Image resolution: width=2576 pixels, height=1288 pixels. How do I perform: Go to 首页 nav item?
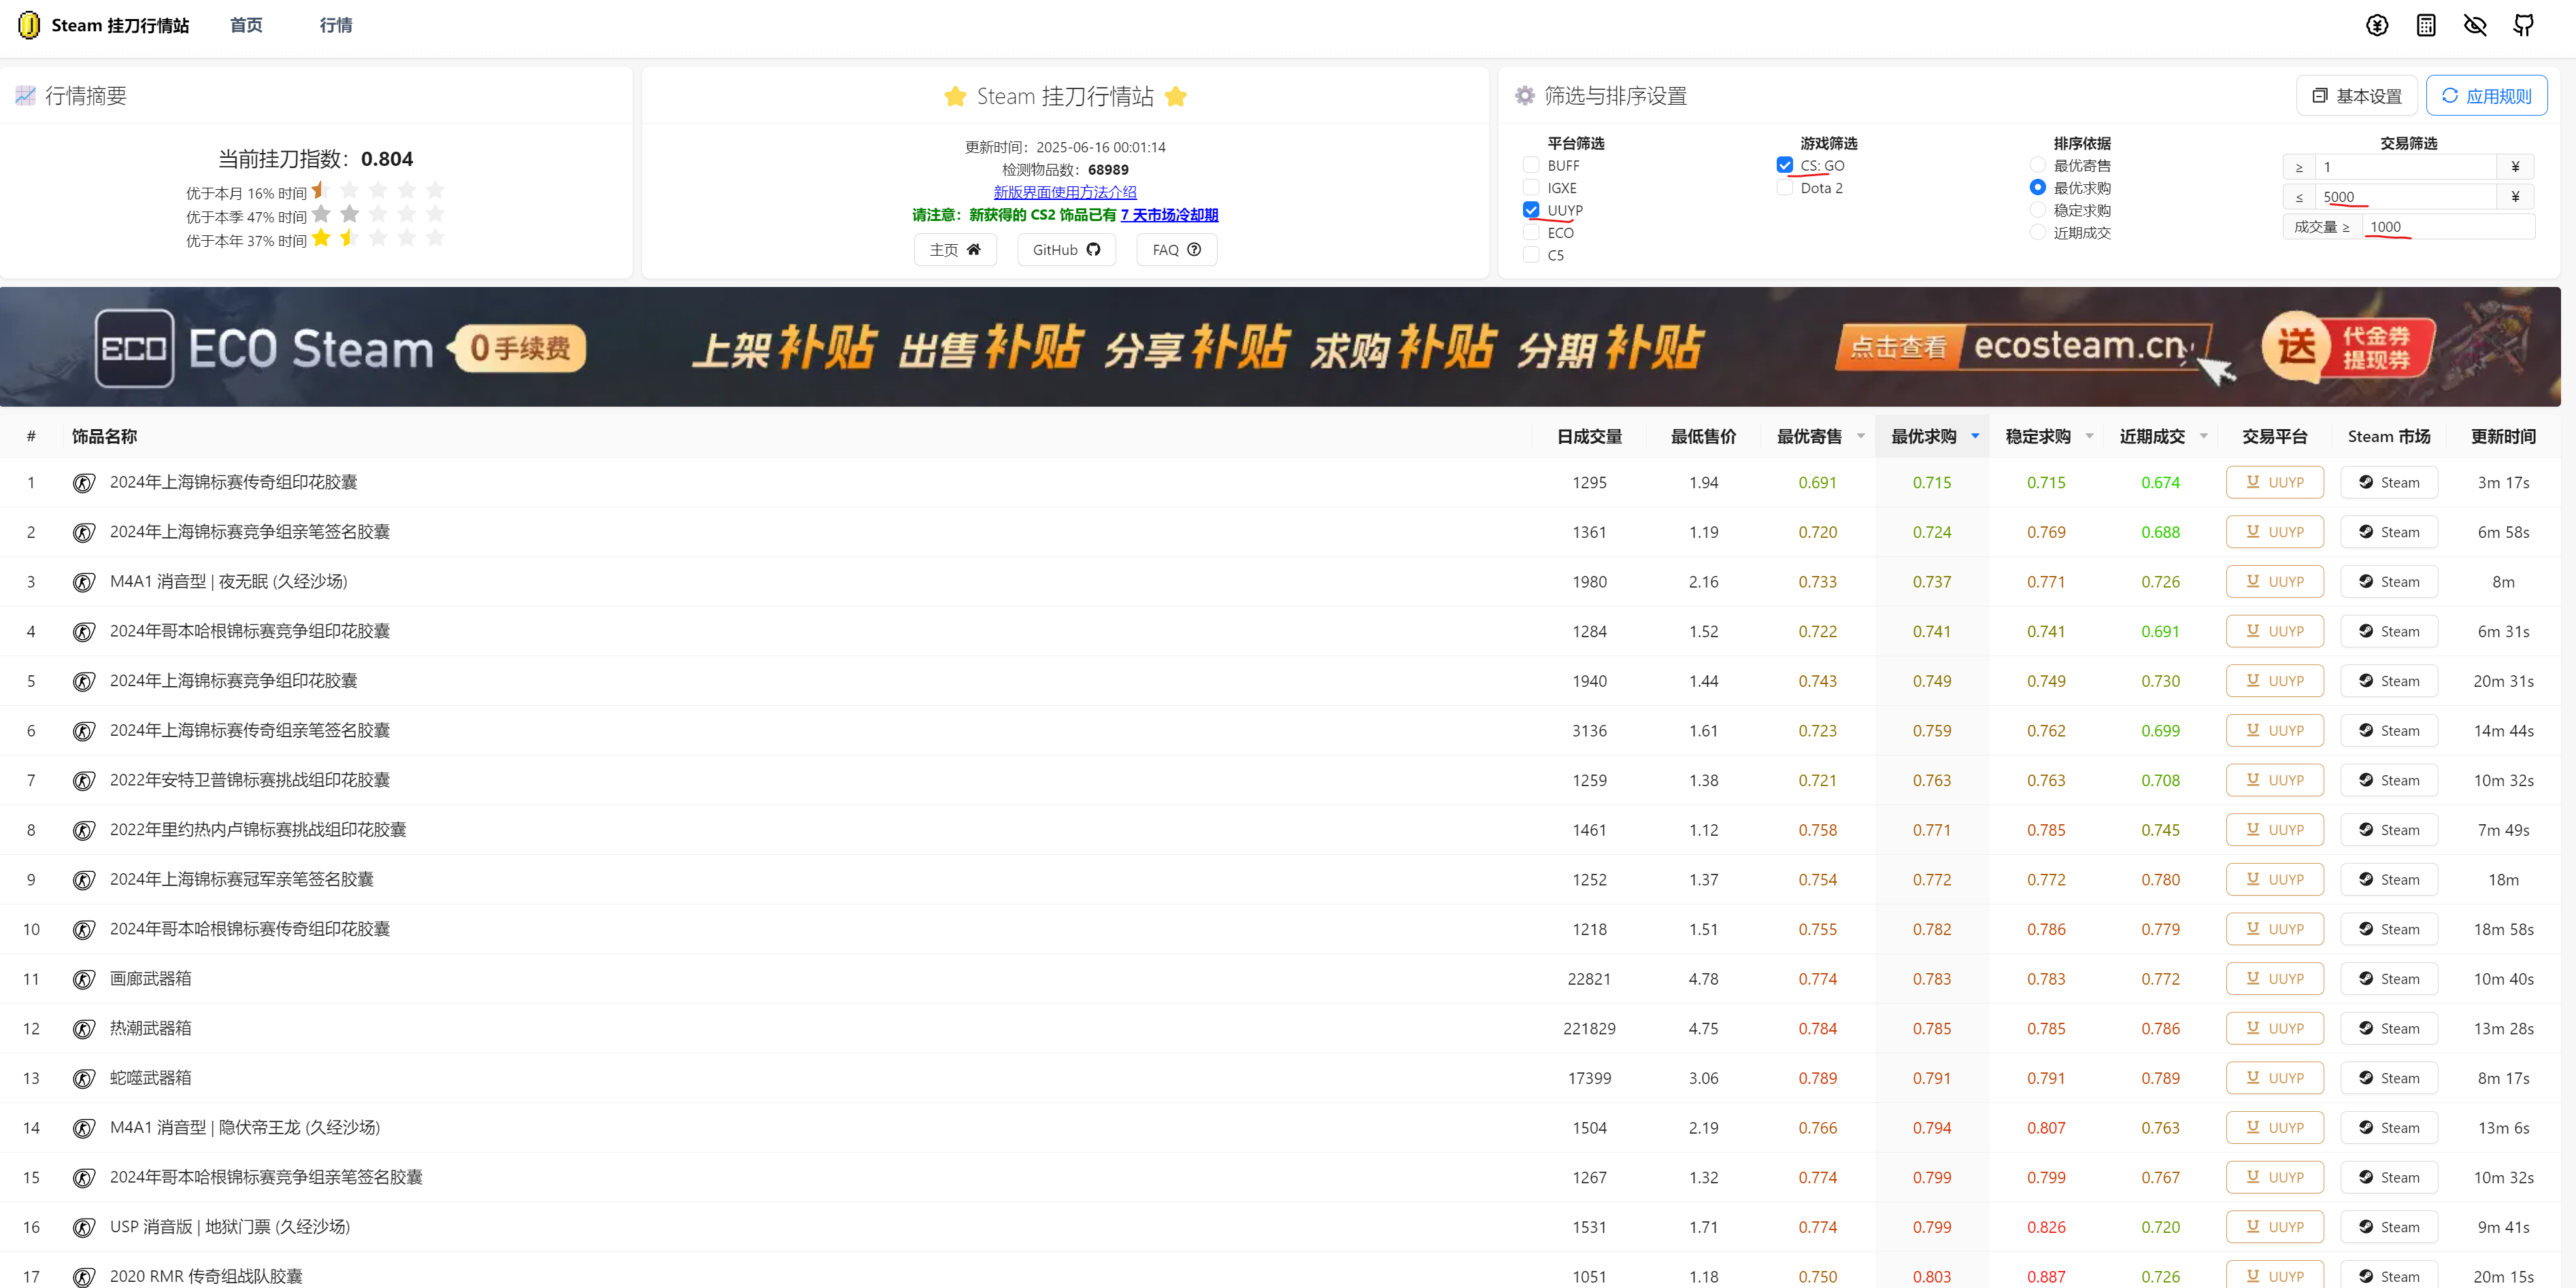coord(246,25)
